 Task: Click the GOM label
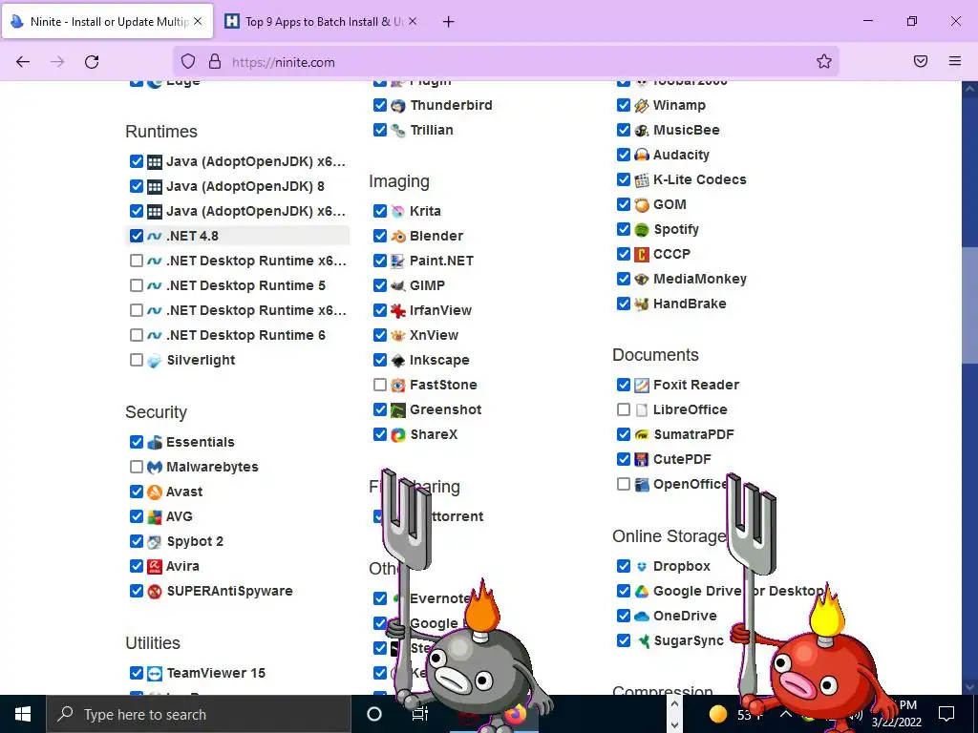click(x=670, y=204)
